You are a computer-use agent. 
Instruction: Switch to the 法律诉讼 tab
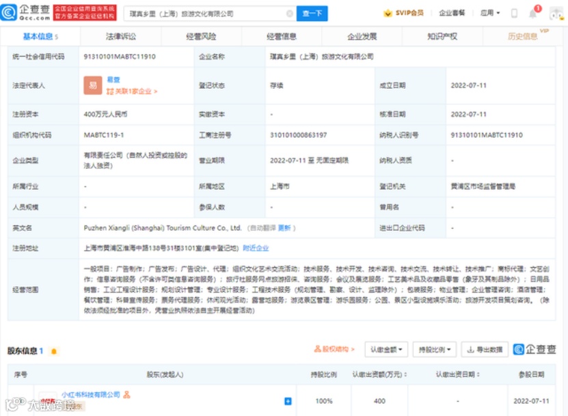(120, 37)
